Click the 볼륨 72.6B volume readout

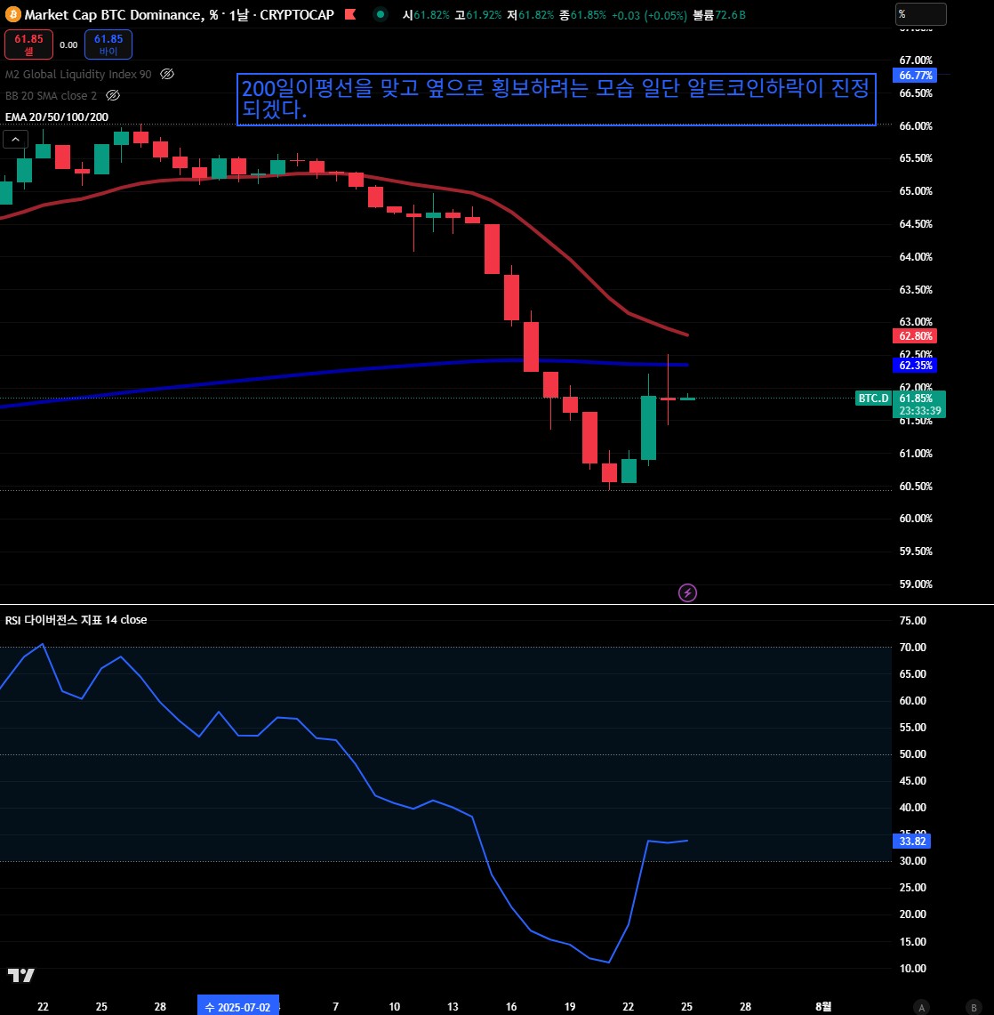point(719,15)
